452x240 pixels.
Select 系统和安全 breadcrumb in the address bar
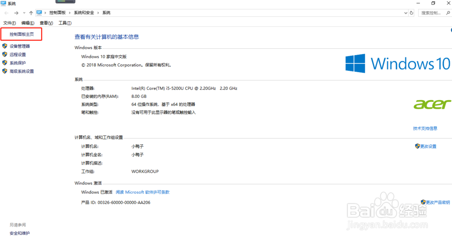[84, 13]
